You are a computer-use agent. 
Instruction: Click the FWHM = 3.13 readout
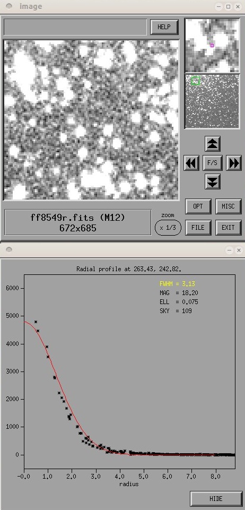177,283
